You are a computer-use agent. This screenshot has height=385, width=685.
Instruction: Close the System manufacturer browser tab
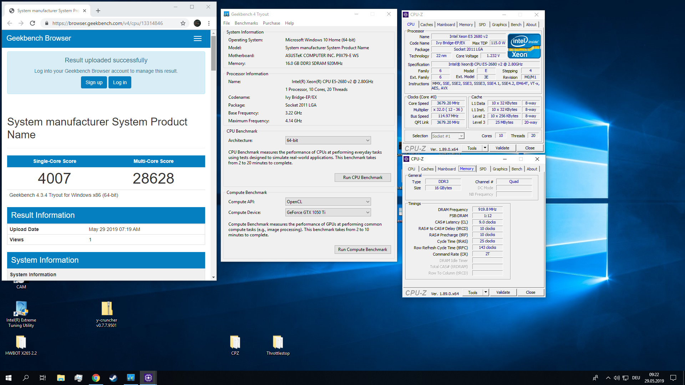85,11
